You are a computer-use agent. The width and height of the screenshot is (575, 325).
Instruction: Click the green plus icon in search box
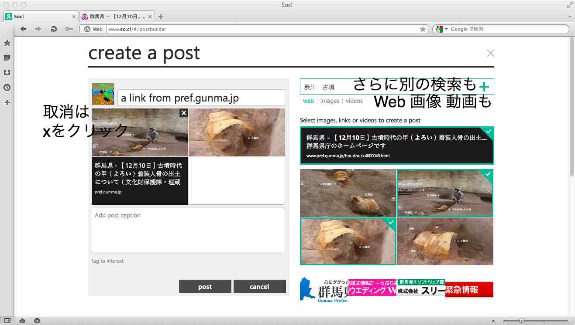click(x=484, y=87)
